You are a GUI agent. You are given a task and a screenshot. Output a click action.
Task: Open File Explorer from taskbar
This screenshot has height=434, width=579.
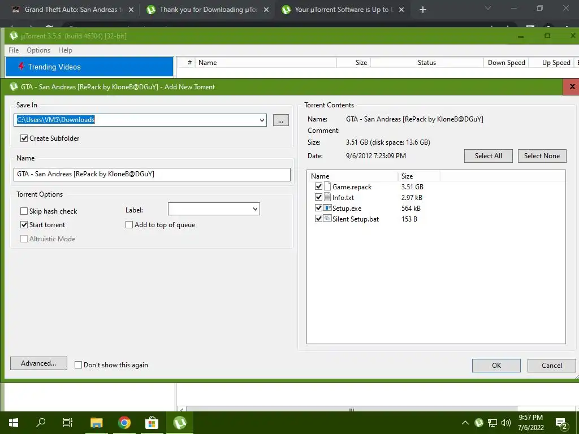point(96,423)
